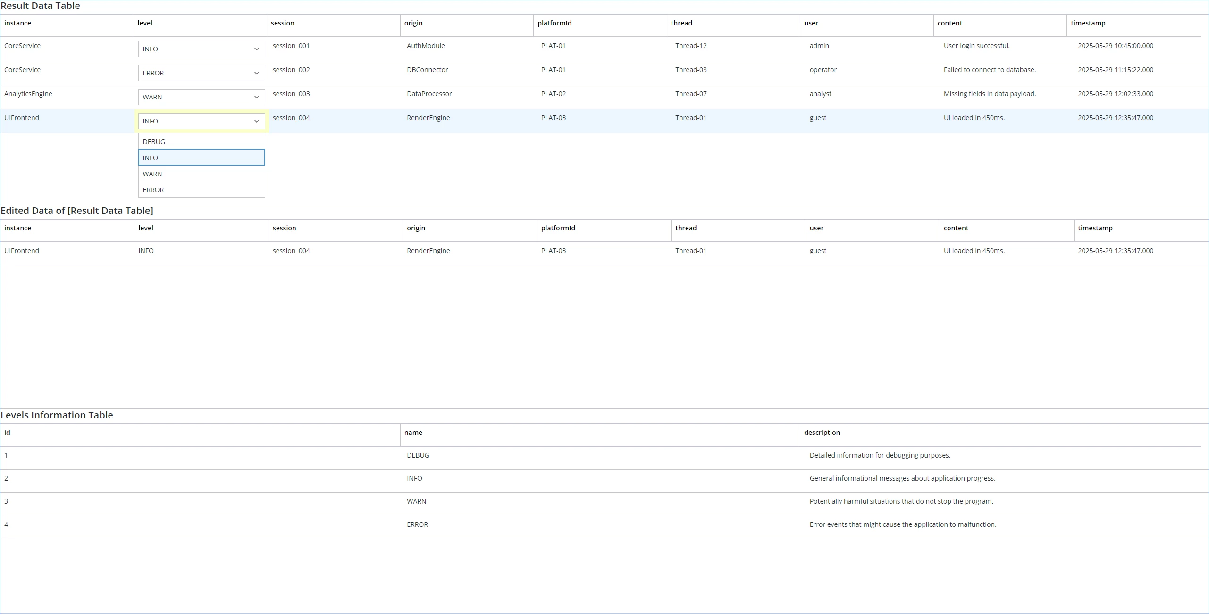
Task: Click ERROR name cell in Levels table
Action: point(417,524)
